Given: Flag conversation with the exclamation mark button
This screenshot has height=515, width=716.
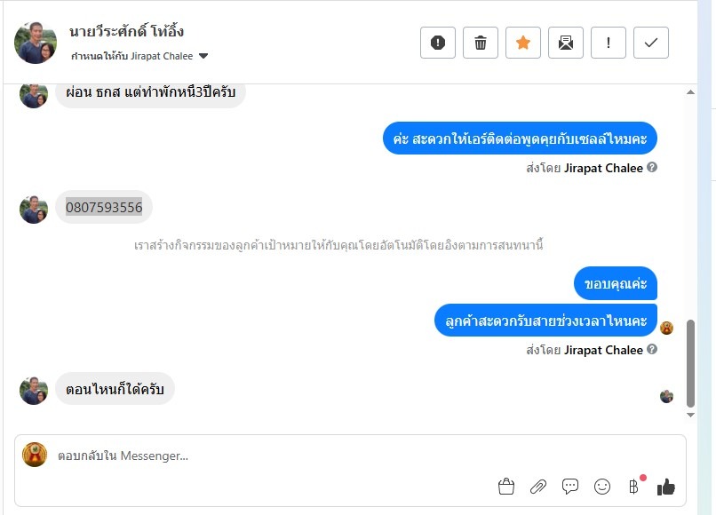Looking at the screenshot, I should tap(609, 43).
